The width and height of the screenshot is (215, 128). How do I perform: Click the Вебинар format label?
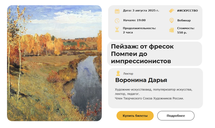[184, 20]
